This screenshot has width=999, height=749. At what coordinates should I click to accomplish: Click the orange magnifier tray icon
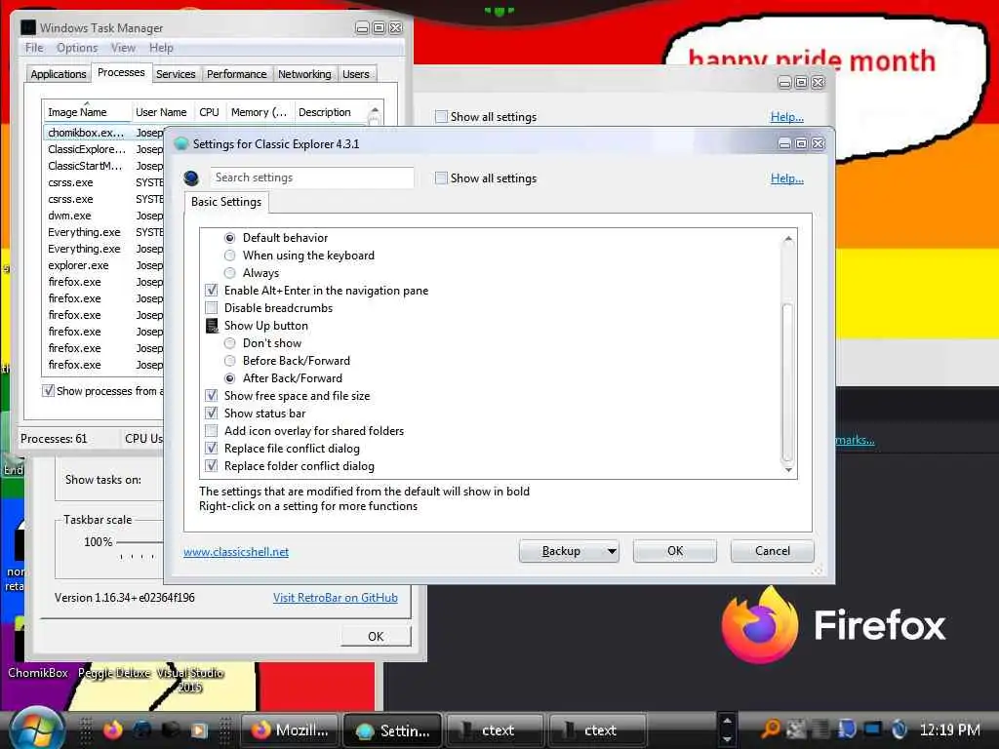[x=771, y=729]
